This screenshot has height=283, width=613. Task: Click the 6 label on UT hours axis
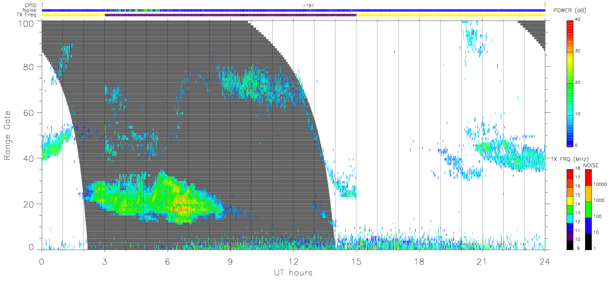[x=168, y=261]
